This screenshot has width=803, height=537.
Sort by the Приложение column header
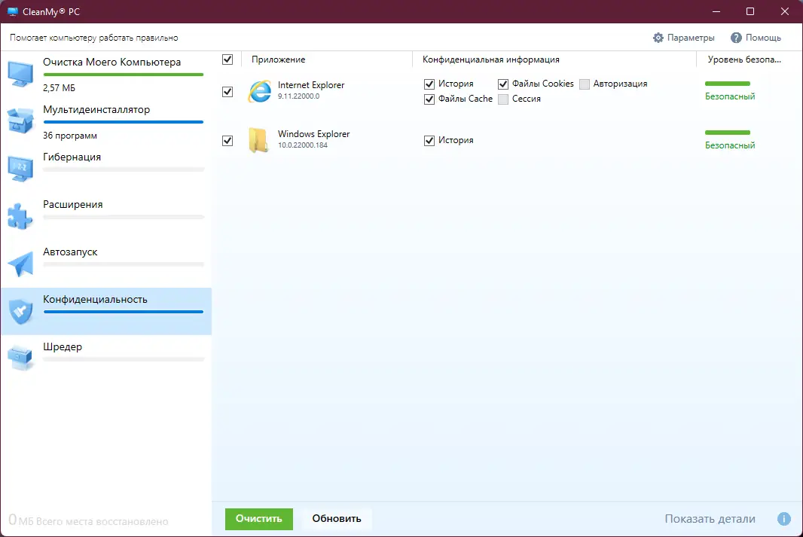pyautogui.click(x=326, y=59)
